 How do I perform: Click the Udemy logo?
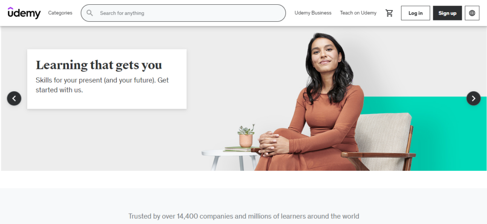click(24, 13)
